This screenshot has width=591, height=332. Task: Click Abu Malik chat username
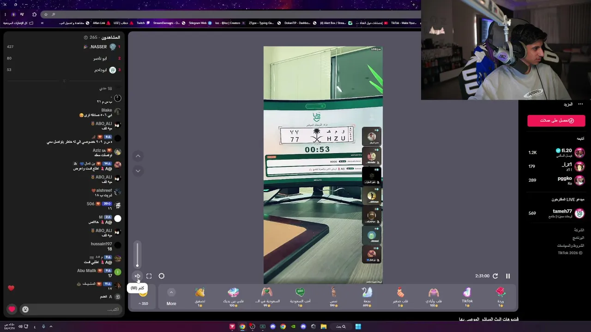tap(87, 271)
